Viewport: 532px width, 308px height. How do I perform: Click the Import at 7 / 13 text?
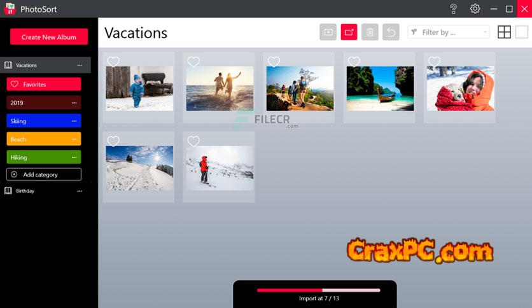click(319, 298)
